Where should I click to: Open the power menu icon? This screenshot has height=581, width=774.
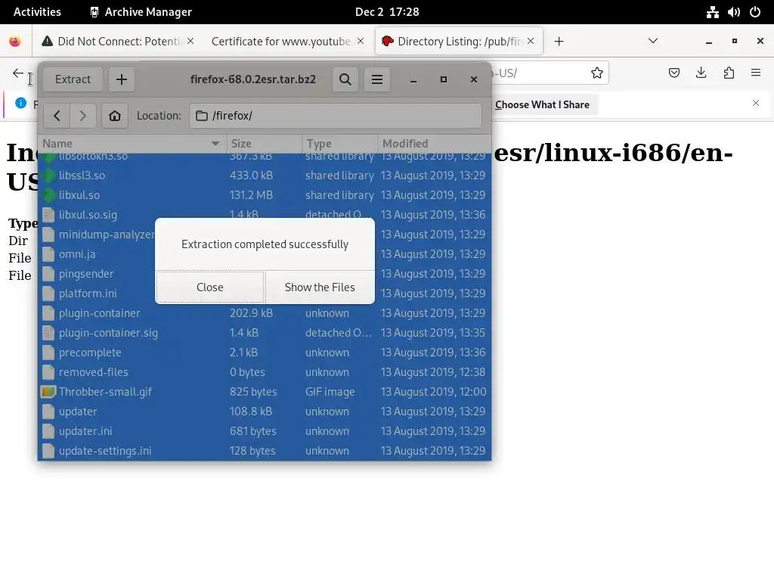coord(755,12)
